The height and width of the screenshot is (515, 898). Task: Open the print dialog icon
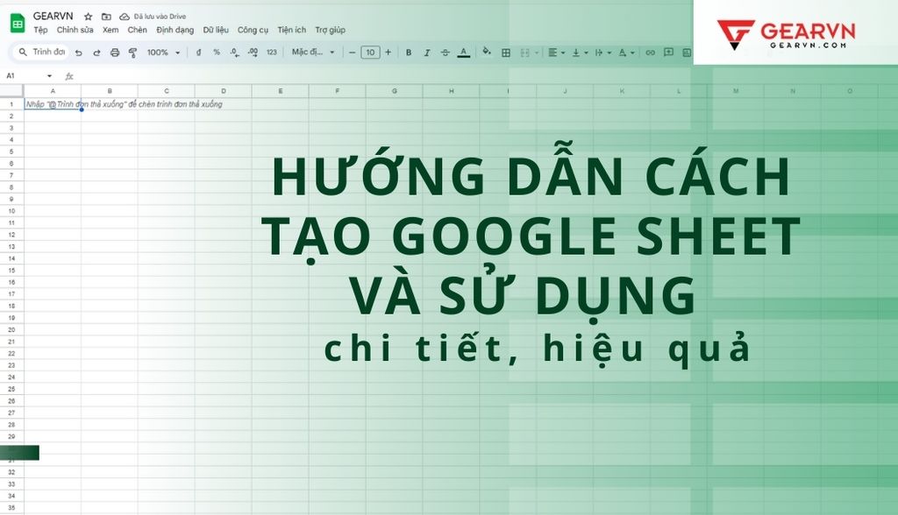pos(115,53)
